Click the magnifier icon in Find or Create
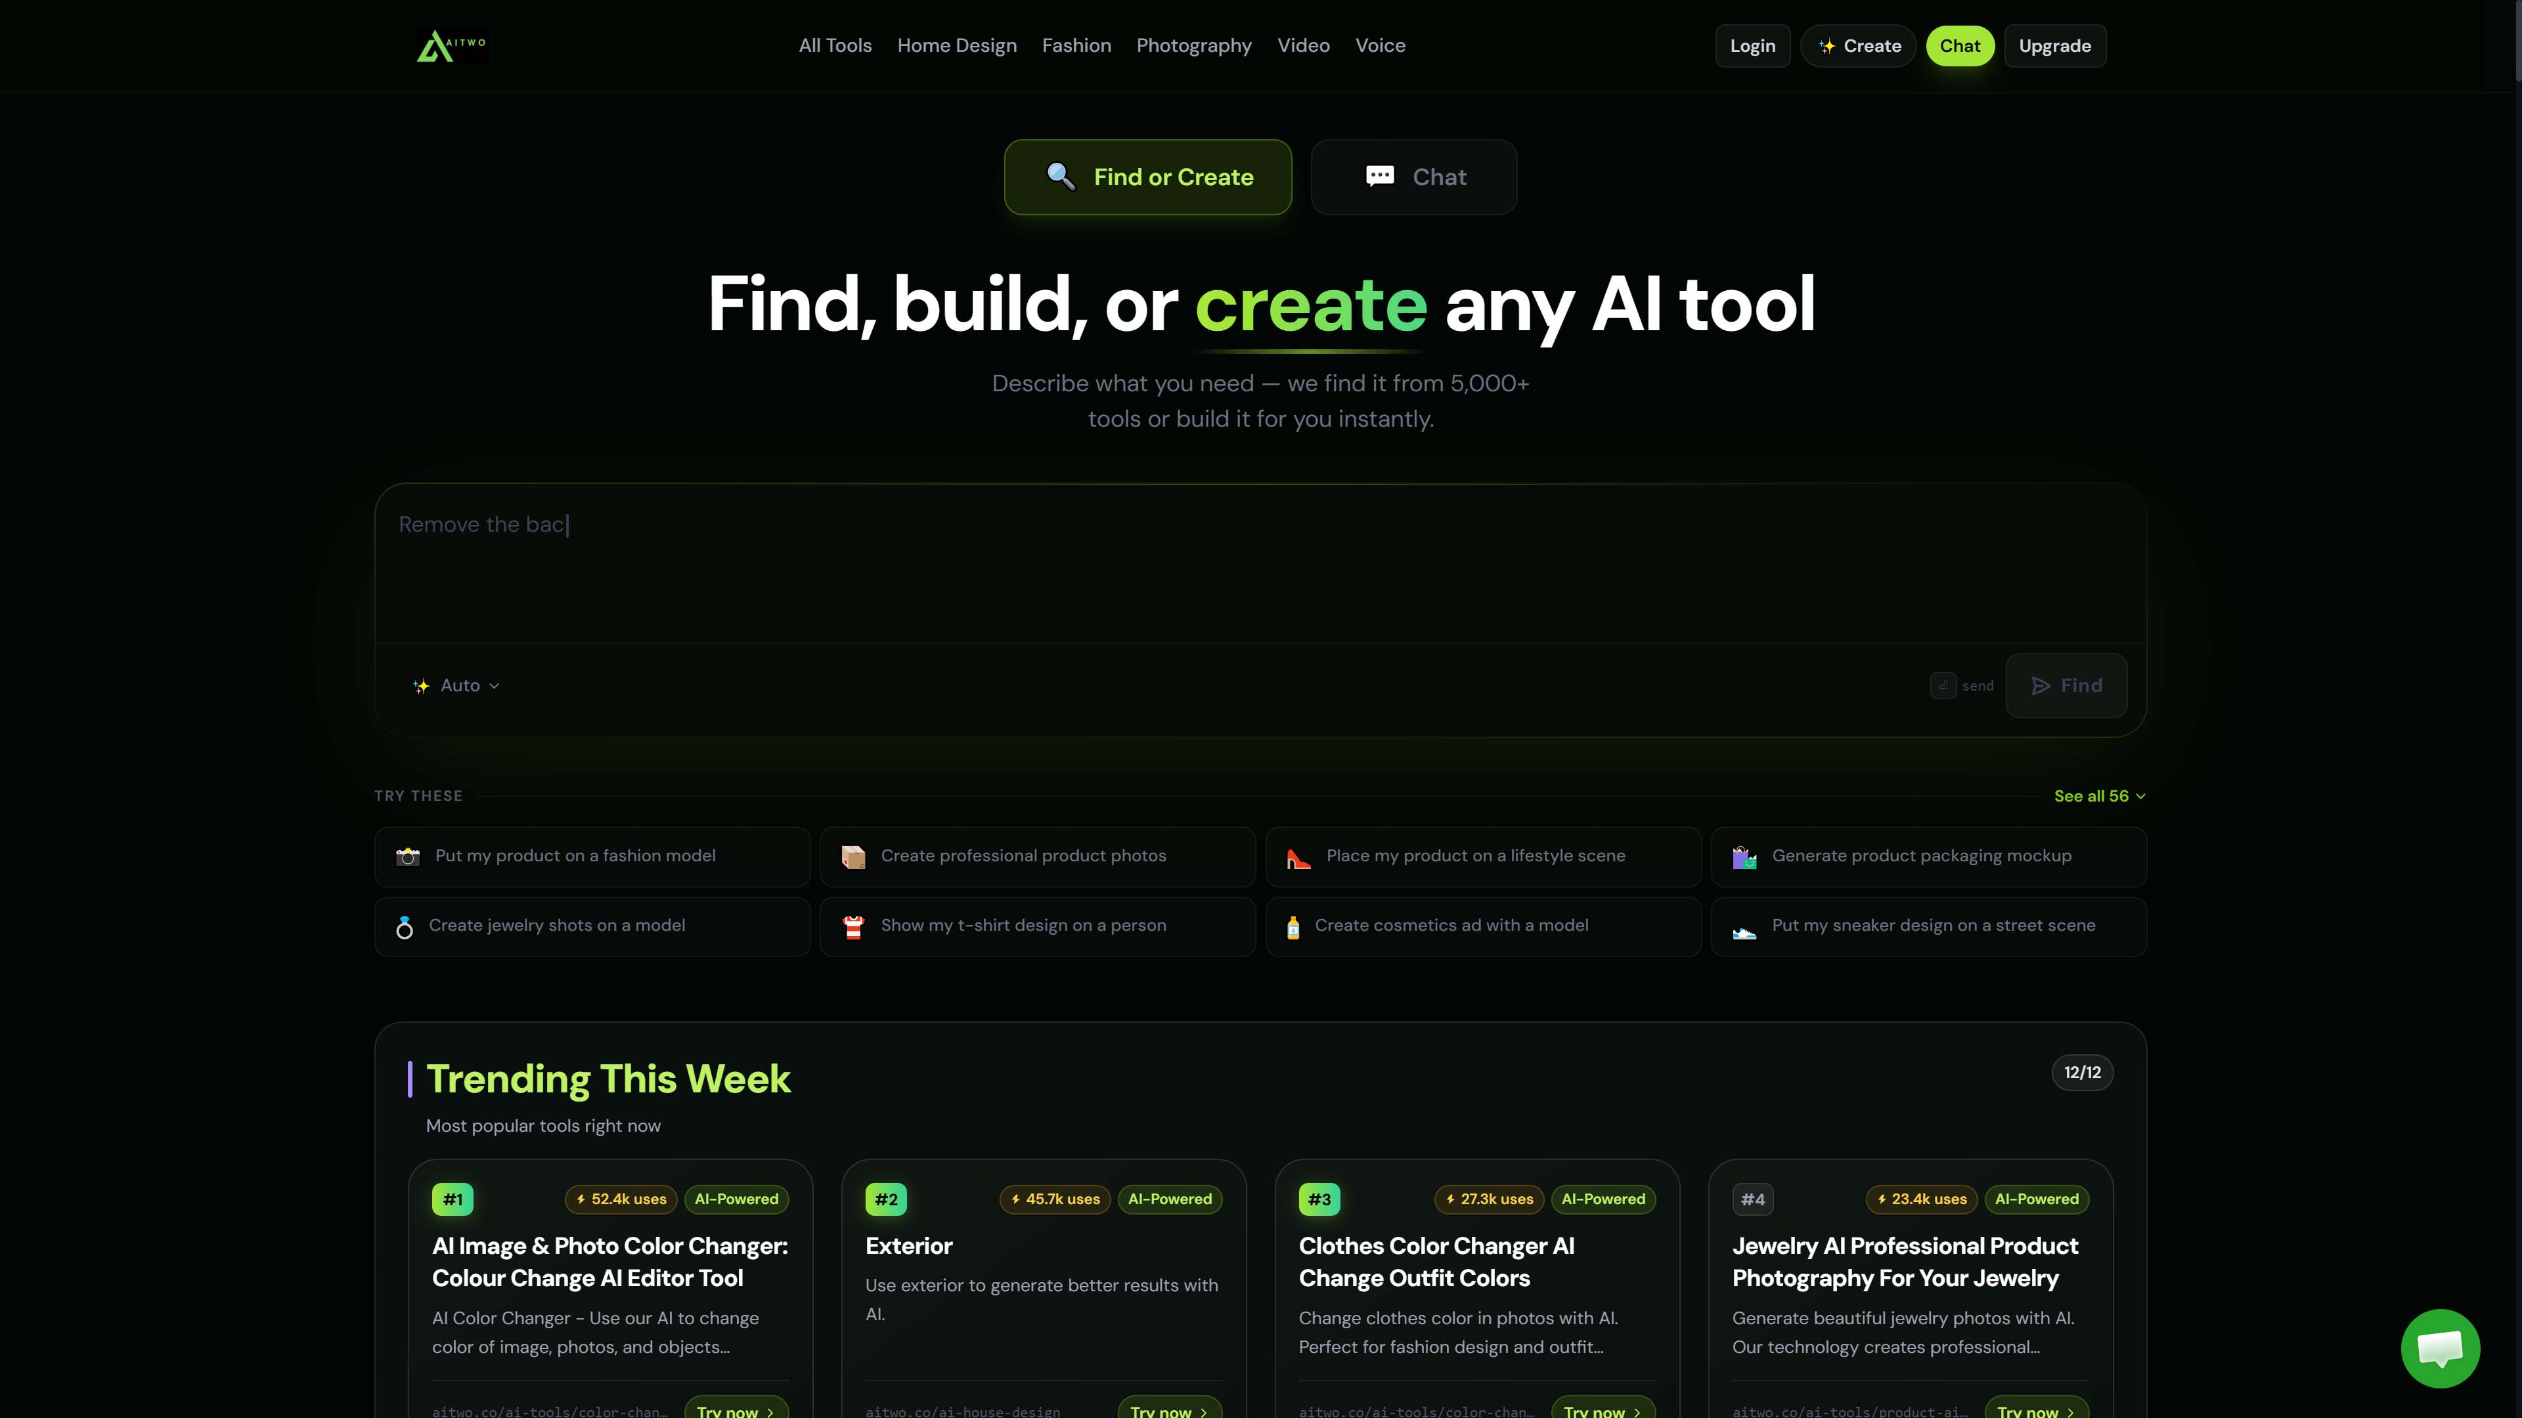Screen dimensions: 2522x1418 (x=1060, y=176)
